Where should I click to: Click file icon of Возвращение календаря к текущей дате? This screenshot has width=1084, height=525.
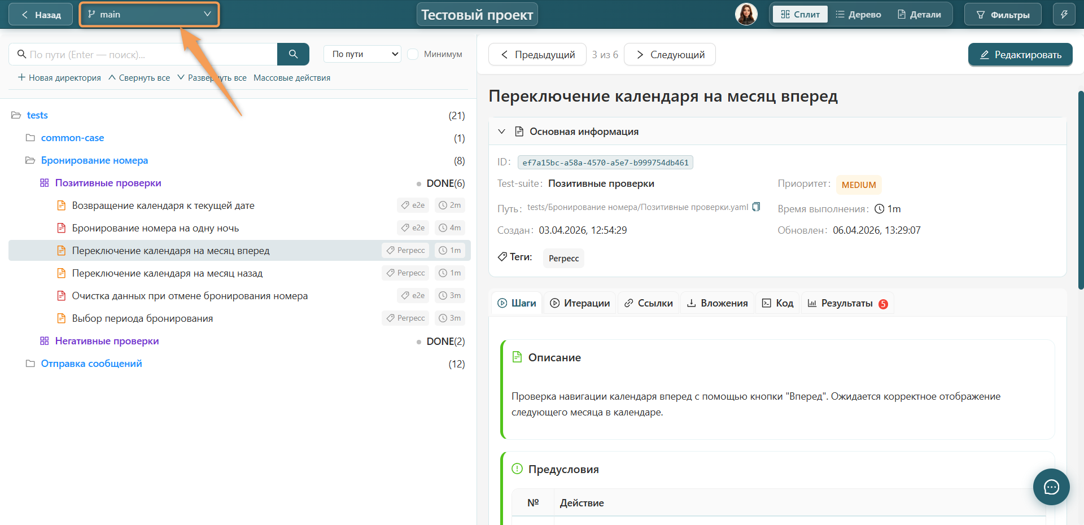tap(62, 205)
